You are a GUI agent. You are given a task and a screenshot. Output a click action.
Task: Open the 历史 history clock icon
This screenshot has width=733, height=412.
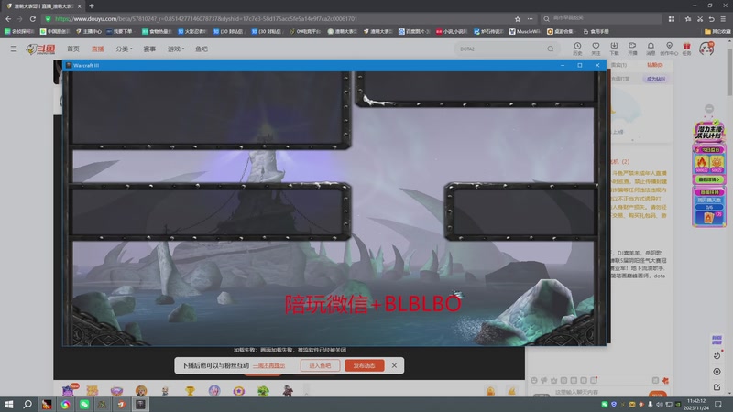tap(577, 49)
